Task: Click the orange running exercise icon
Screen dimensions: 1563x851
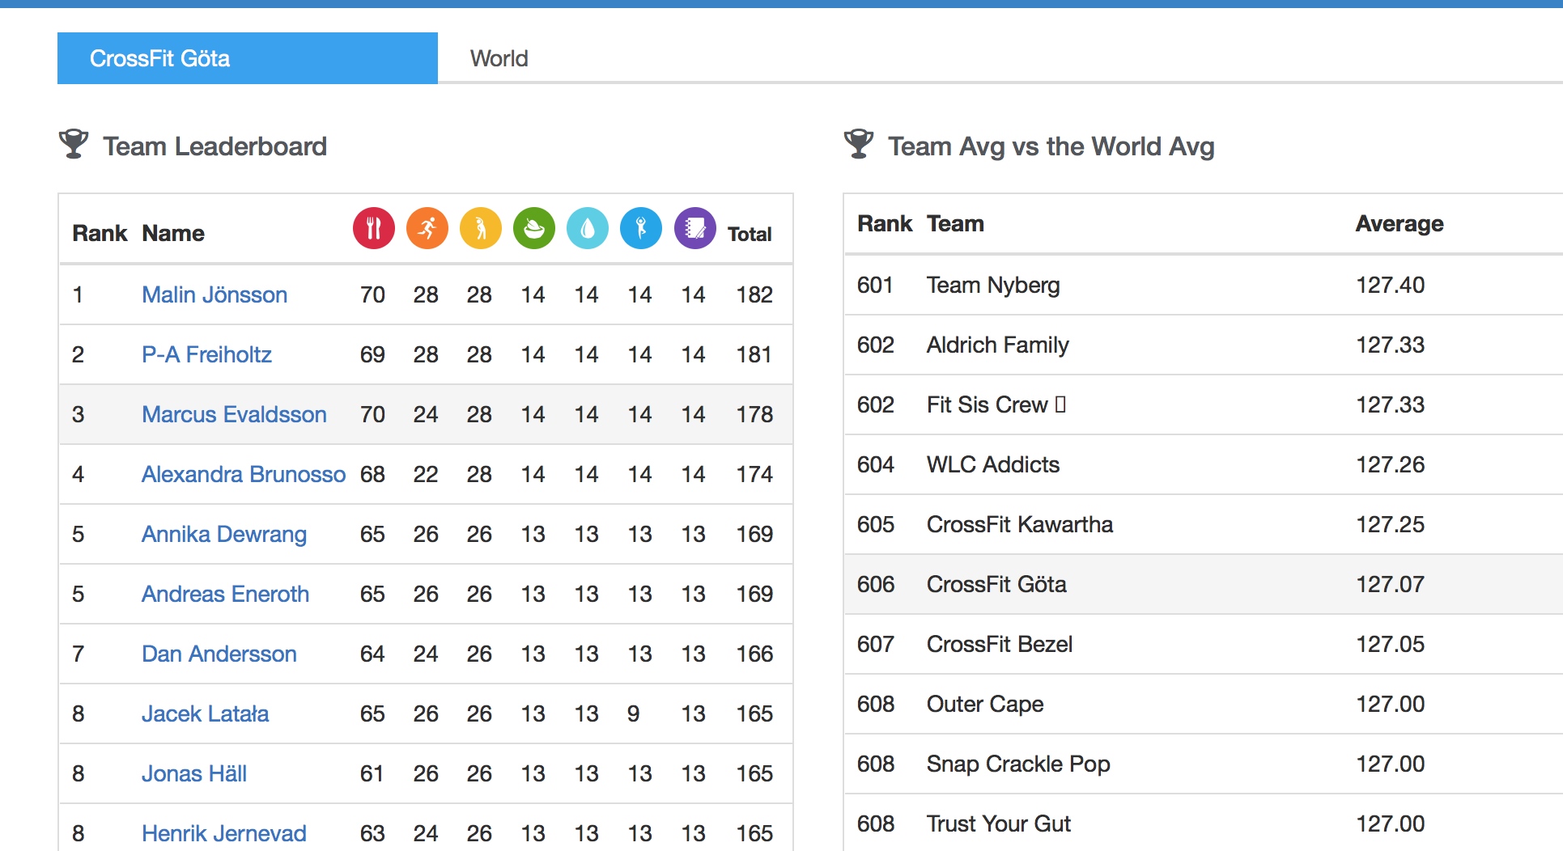Action: pos(427,229)
